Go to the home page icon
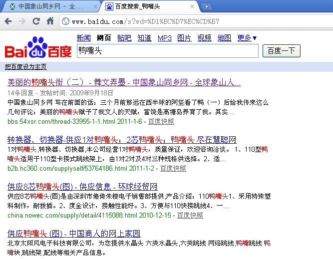Viewport: 333px width, 259px height. 50,21
